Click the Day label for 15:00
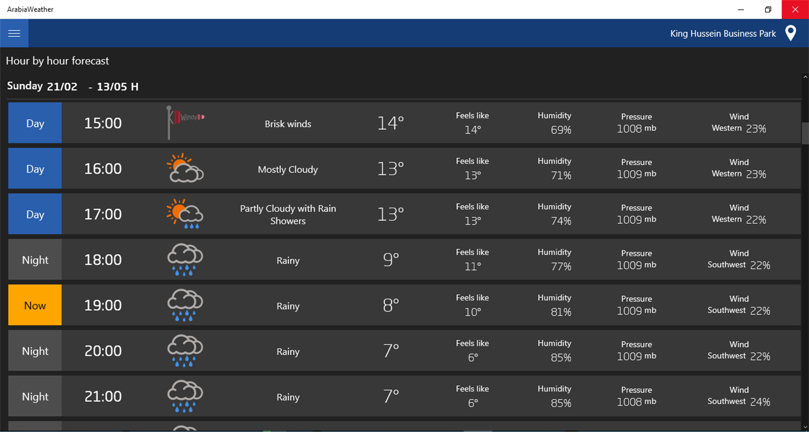This screenshot has width=809, height=432. pyautogui.click(x=35, y=123)
